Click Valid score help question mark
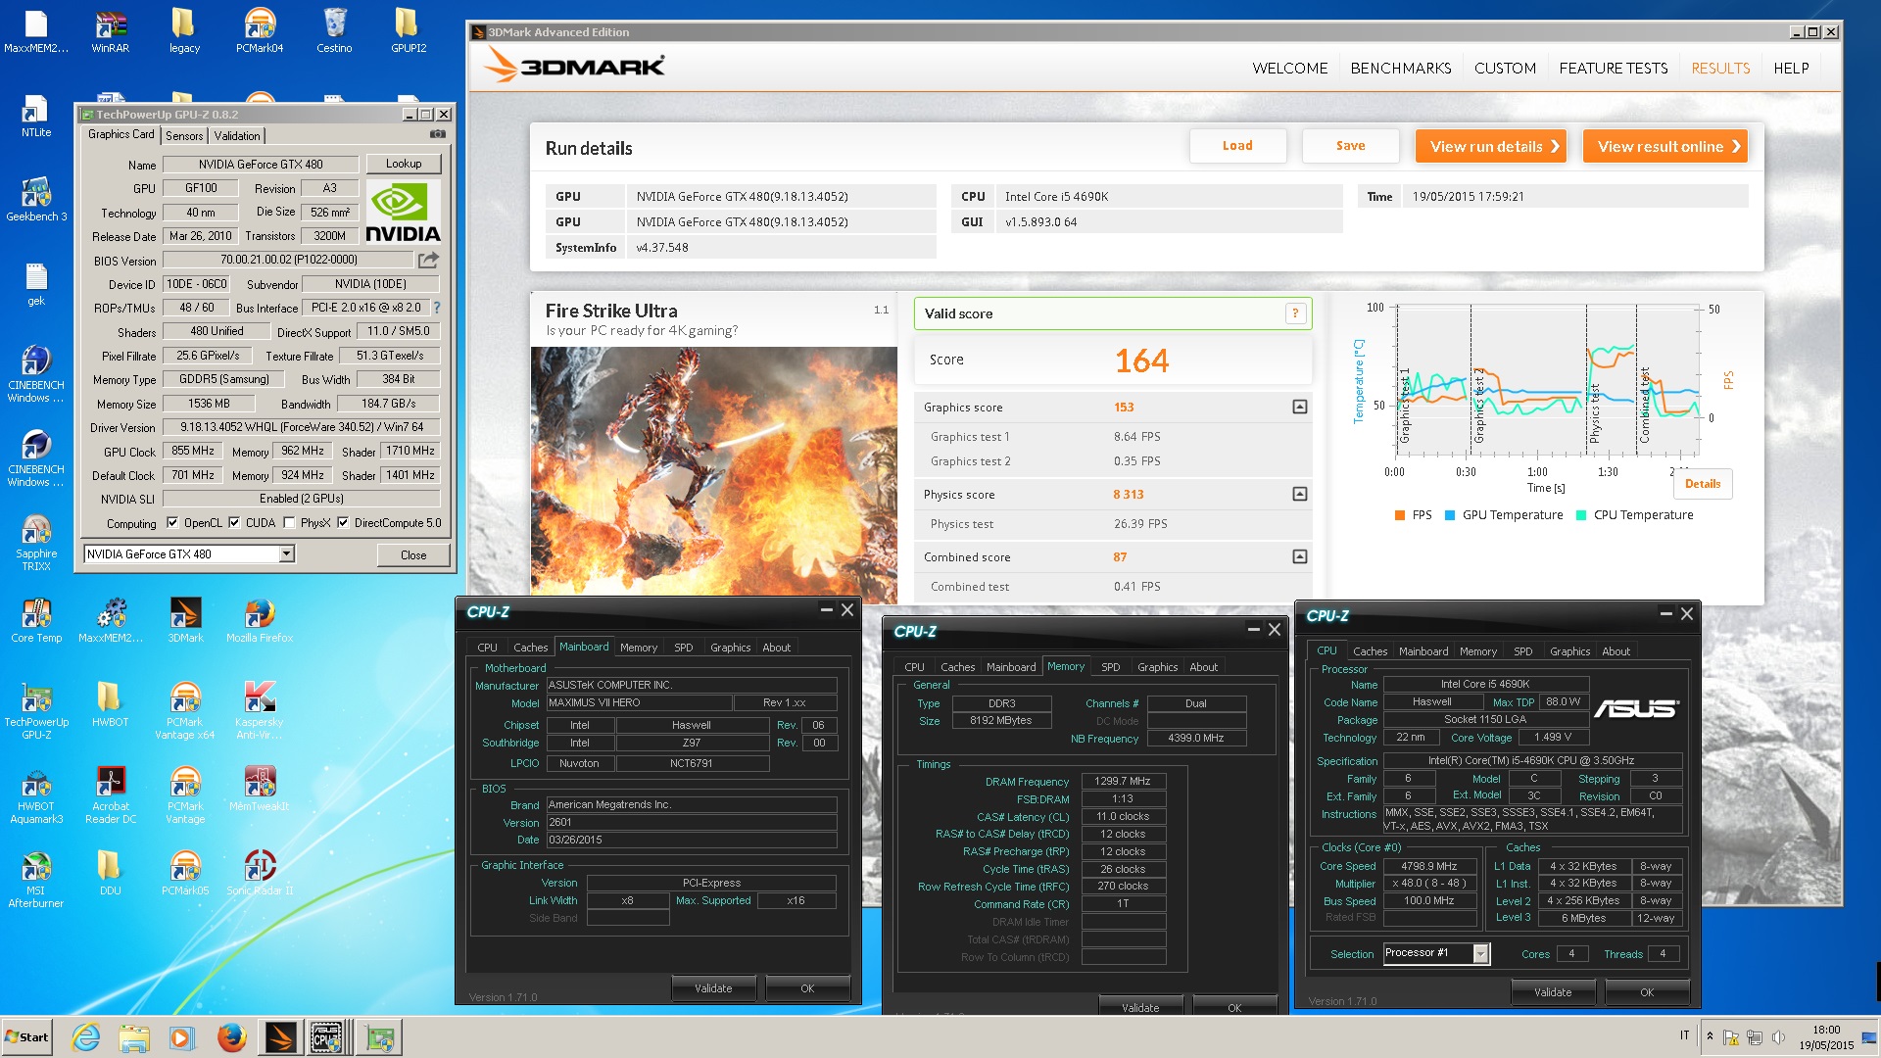Viewport: 1881px width, 1058px height. [1295, 313]
